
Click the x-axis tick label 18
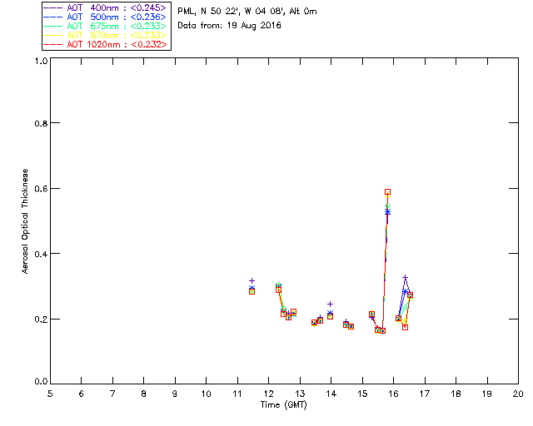click(x=456, y=394)
